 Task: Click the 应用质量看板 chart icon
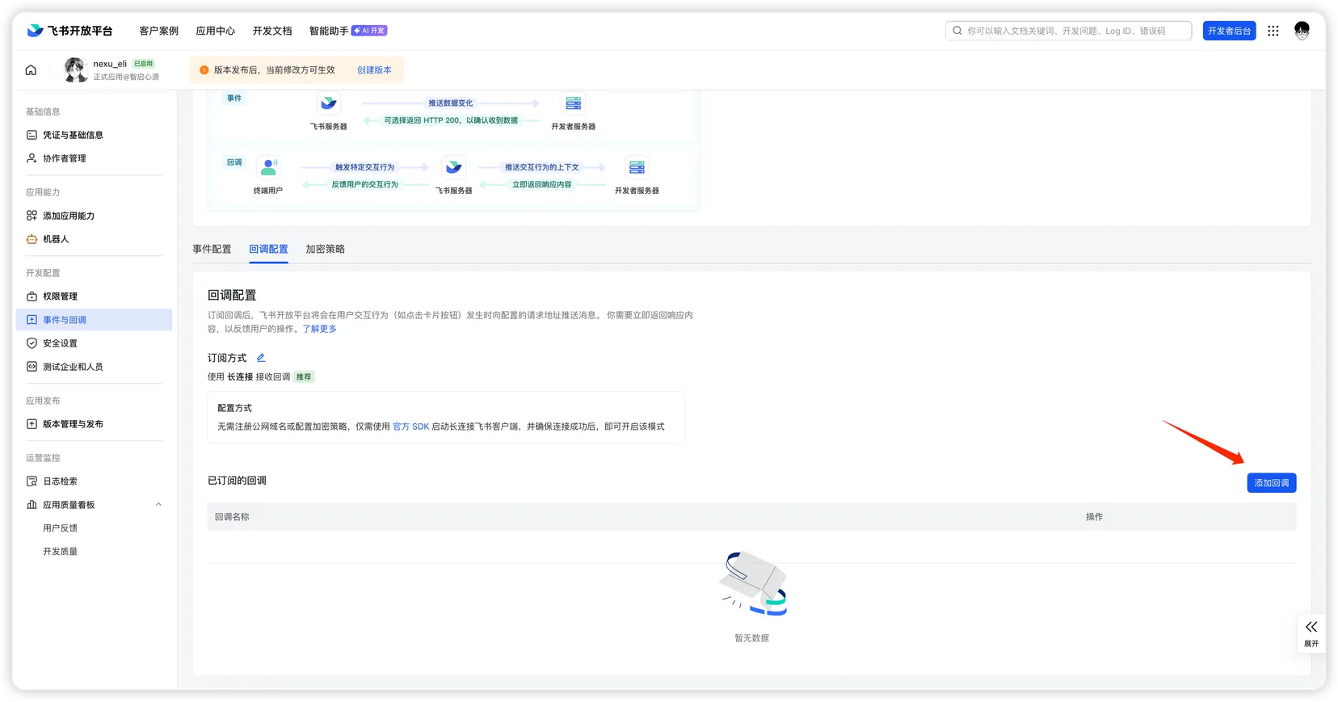[32, 505]
